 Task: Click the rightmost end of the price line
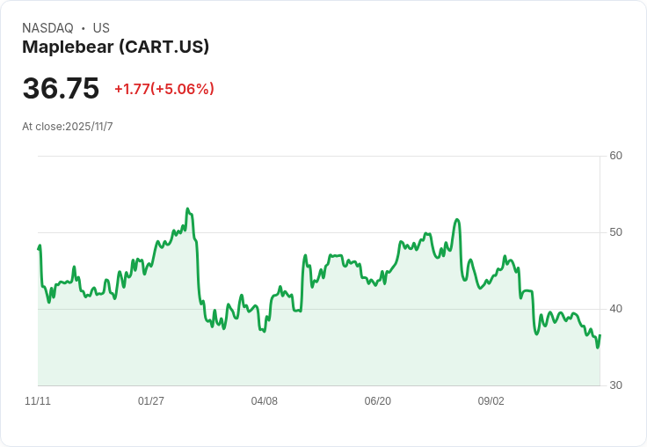click(x=600, y=335)
